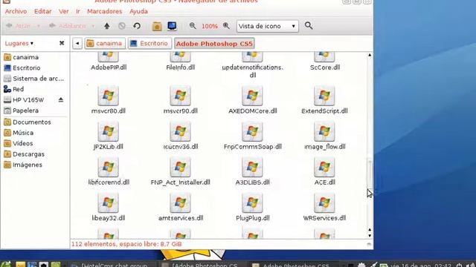Select the FnpCommsSoap.dll file icon
476x267 pixels.
(x=252, y=131)
